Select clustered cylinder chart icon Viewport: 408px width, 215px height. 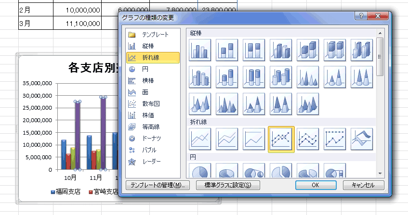pos(200,77)
